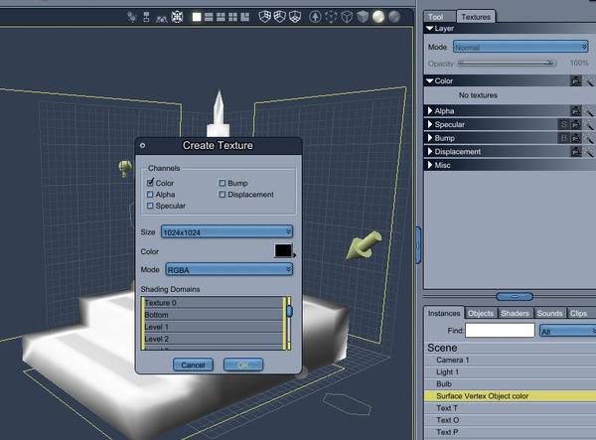Select the layout icon with one large pane
Viewport: 596px width, 440px height.
245,17
